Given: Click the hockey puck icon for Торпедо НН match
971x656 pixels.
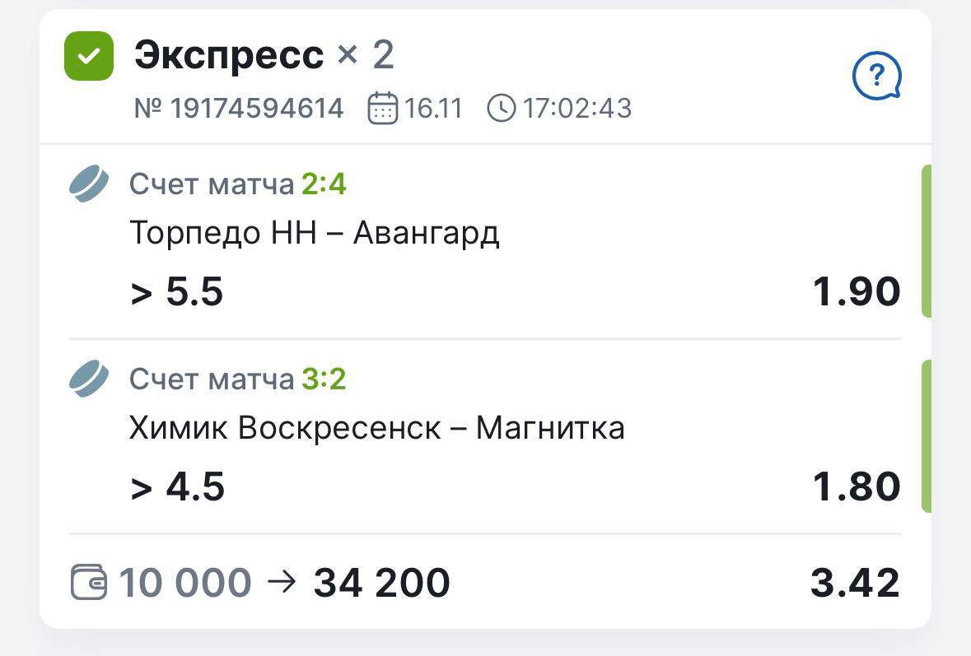Looking at the screenshot, I should click(89, 184).
